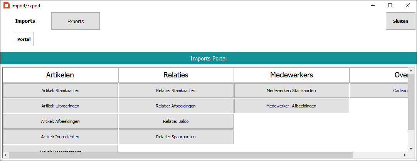Open Relatie: Spaarpunten import

point(176,137)
